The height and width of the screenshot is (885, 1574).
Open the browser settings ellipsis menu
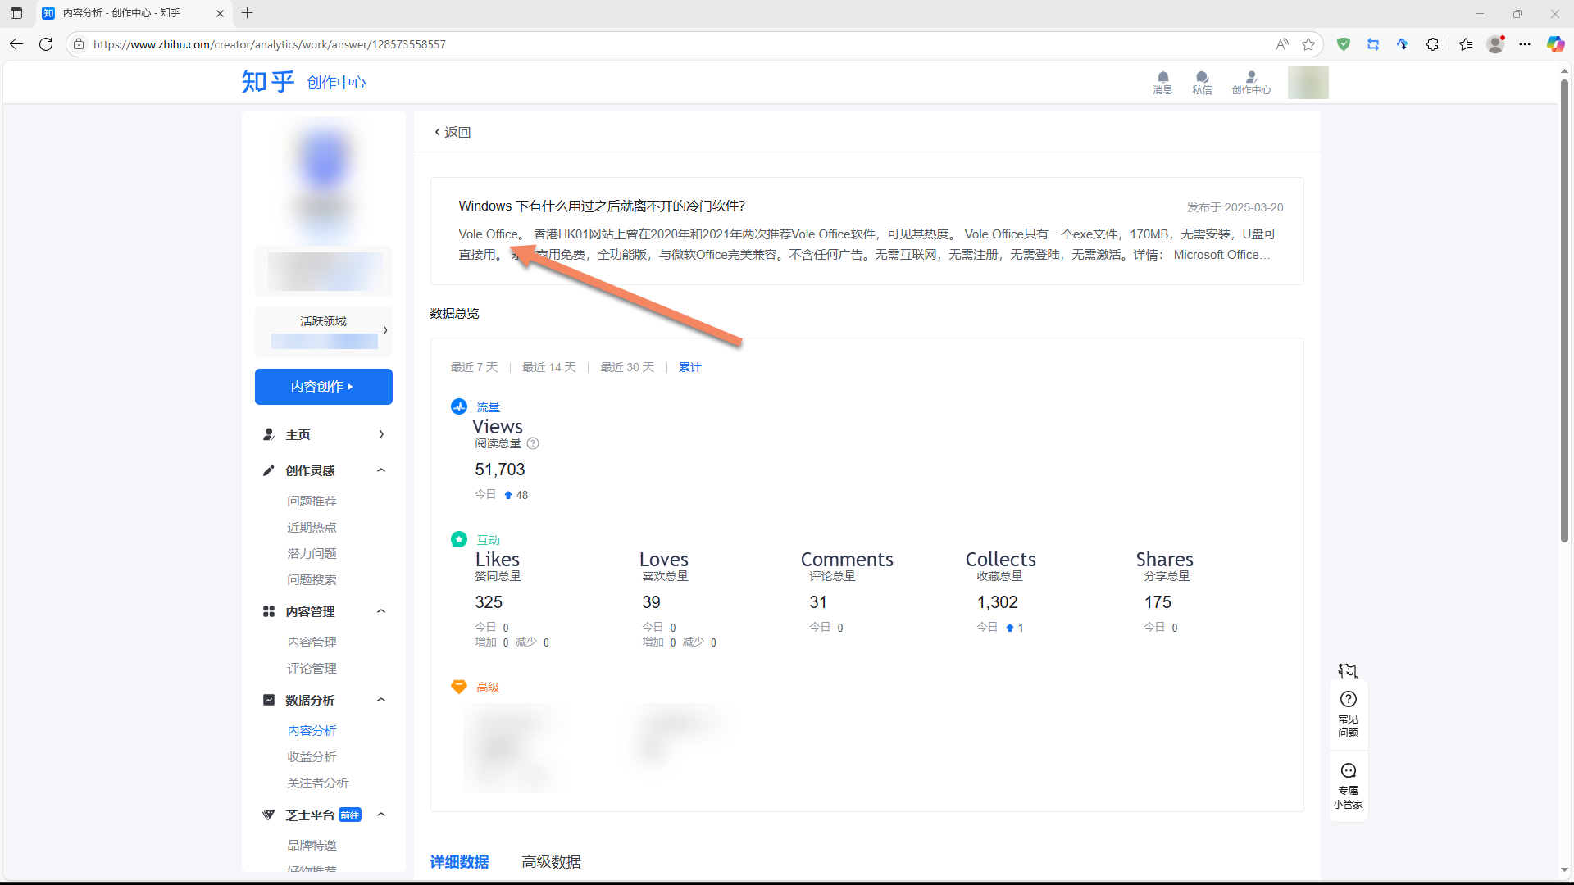[x=1525, y=44]
